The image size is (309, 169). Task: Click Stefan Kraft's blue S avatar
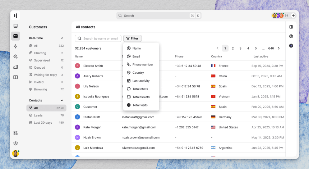pyautogui.click(x=78, y=117)
